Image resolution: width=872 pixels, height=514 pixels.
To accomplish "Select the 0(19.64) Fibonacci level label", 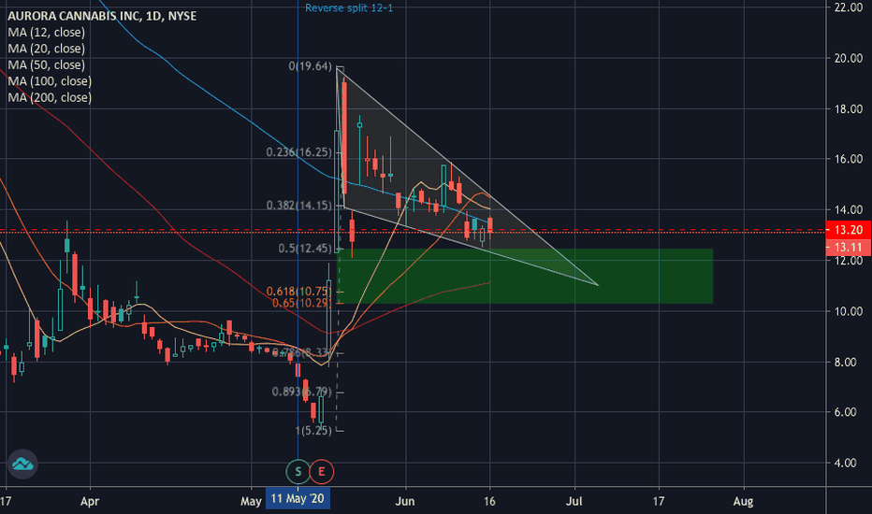I will (310, 66).
